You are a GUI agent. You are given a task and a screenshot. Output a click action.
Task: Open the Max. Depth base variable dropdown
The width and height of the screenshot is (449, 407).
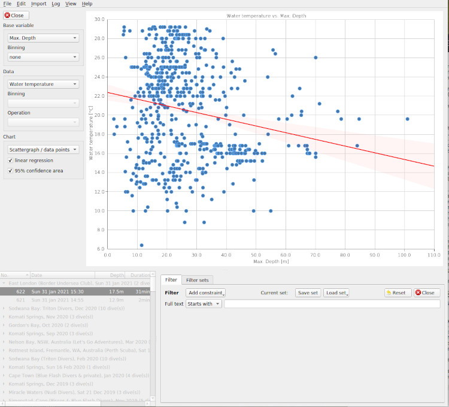click(43, 38)
